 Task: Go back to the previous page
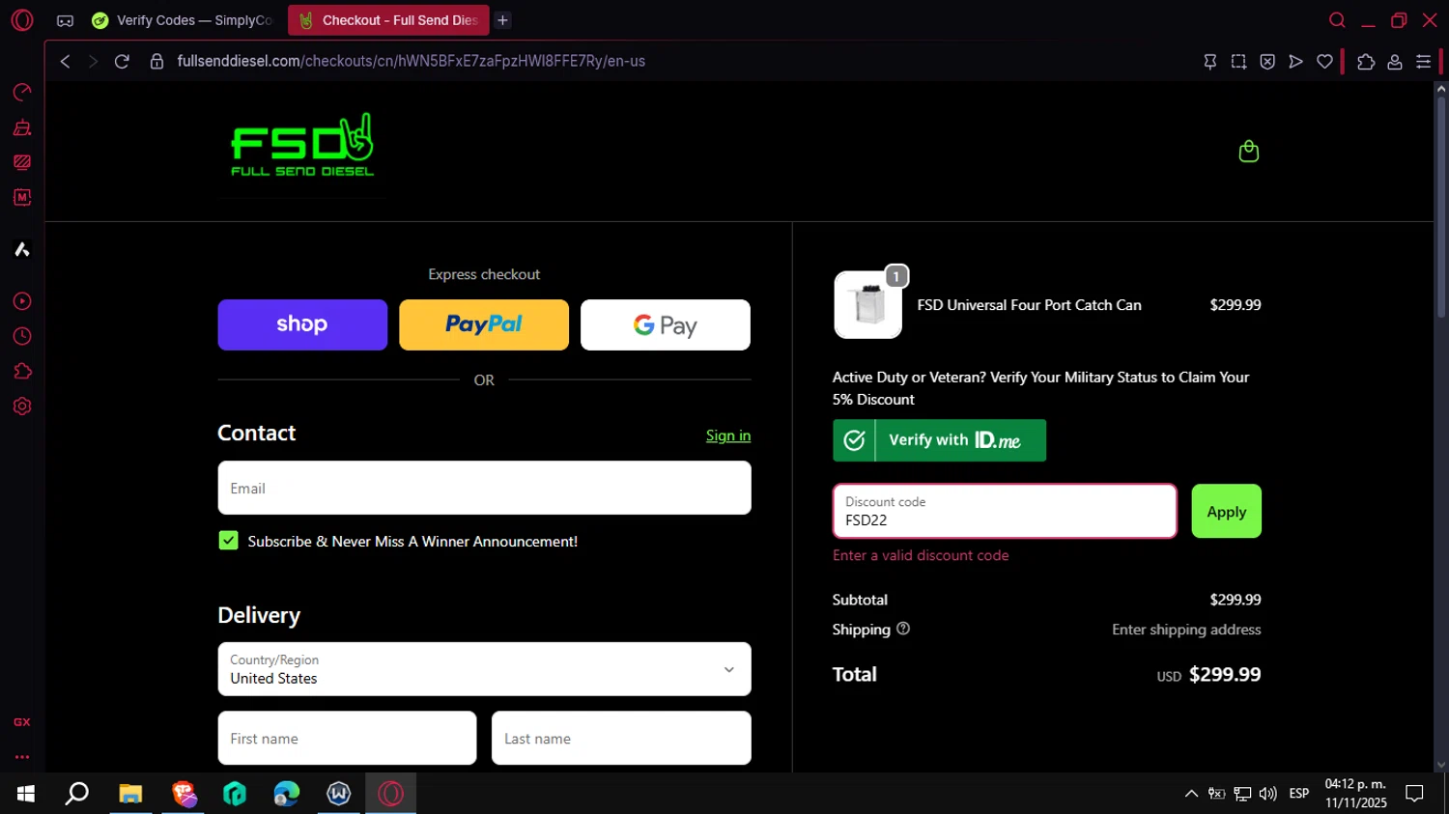[x=65, y=61]
